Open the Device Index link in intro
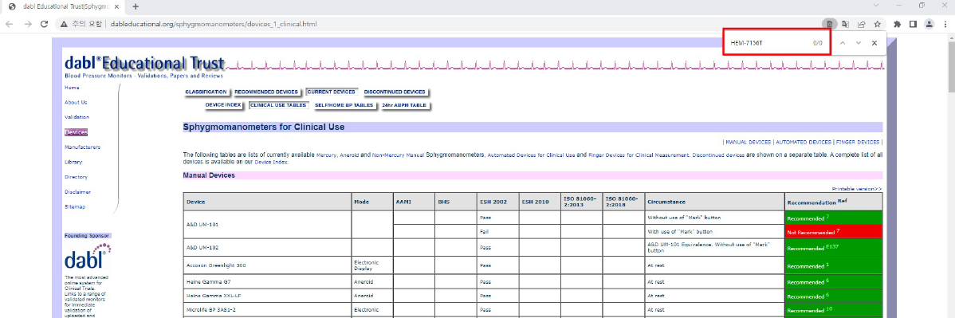 coord(270,163)
